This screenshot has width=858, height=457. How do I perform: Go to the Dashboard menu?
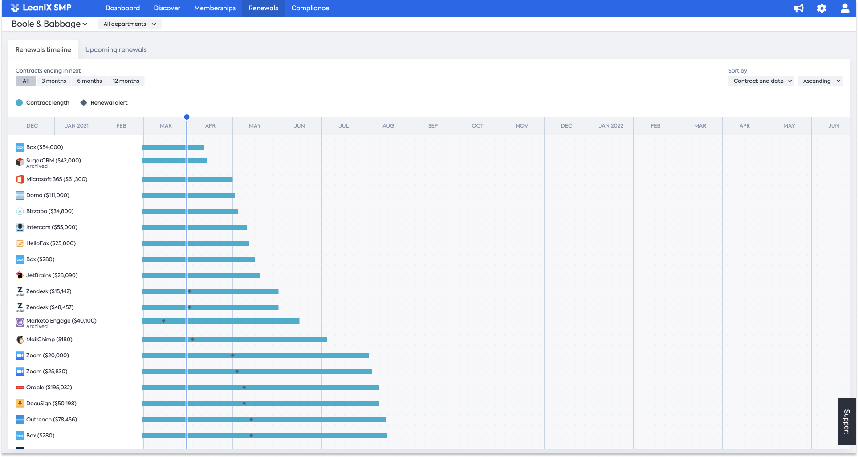pos(123,8)
